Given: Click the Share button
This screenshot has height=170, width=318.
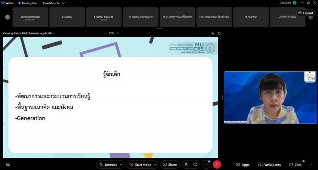Looking at the screenshot, I should coord(170,165).
